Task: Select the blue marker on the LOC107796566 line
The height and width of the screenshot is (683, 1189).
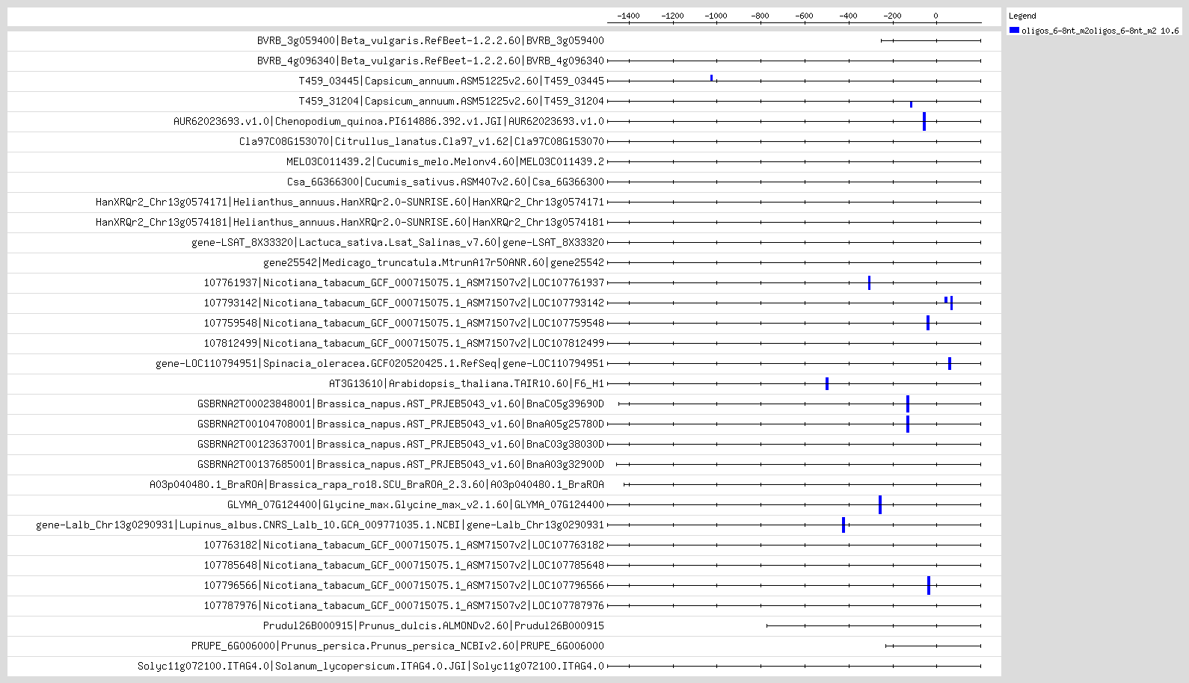Action: tap(929, 585)
